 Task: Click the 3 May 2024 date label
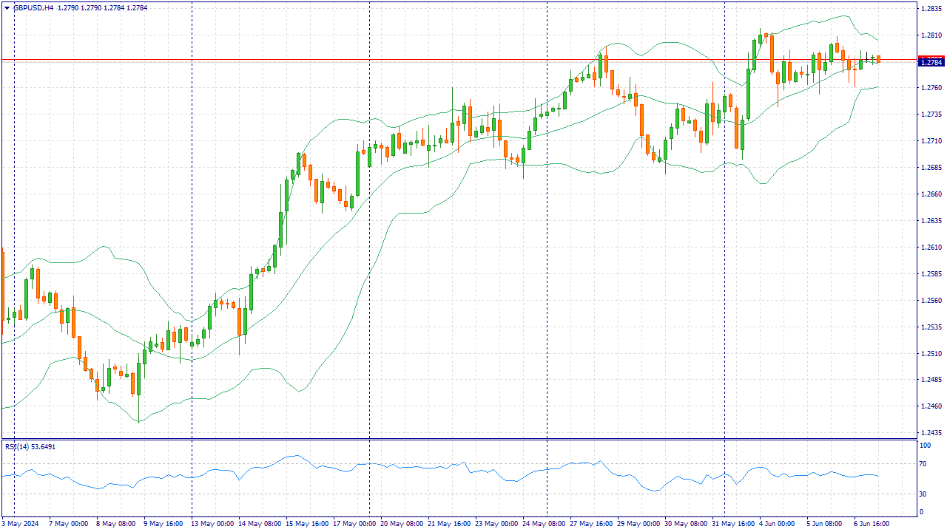pyautogui.click(x=21, y=524)
